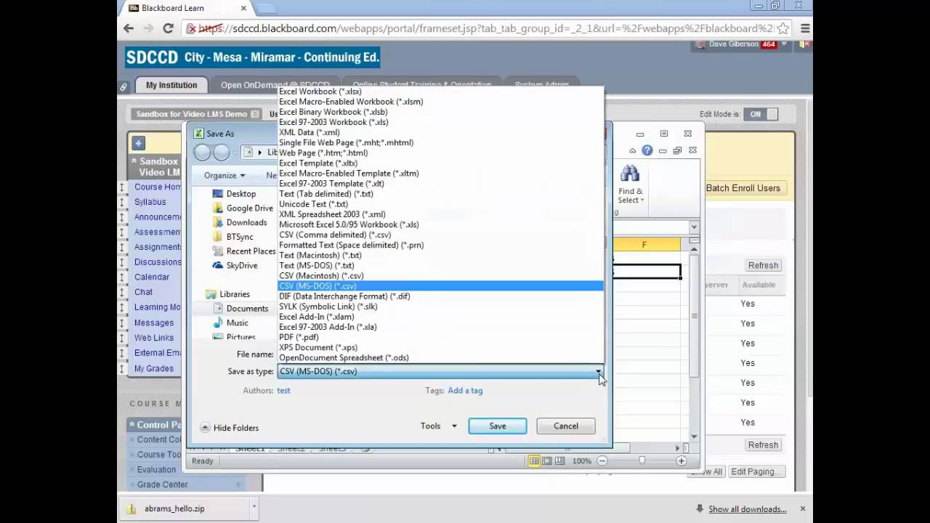
Task: Select Music library in navigation pane
Action: point(231,323)
